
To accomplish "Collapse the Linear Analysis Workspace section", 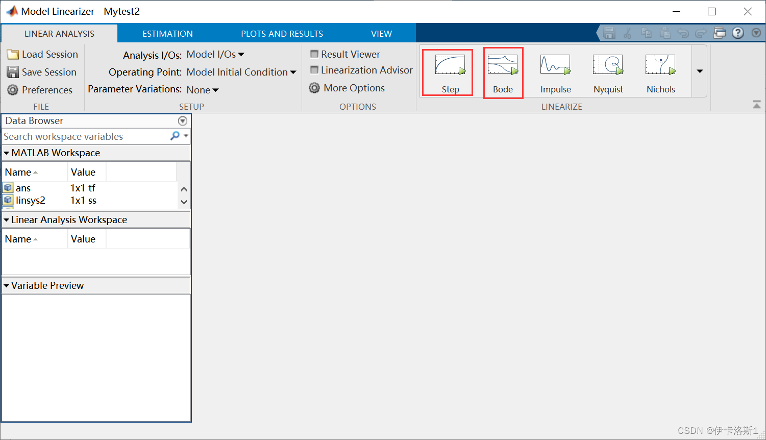I will coord(7,219).
